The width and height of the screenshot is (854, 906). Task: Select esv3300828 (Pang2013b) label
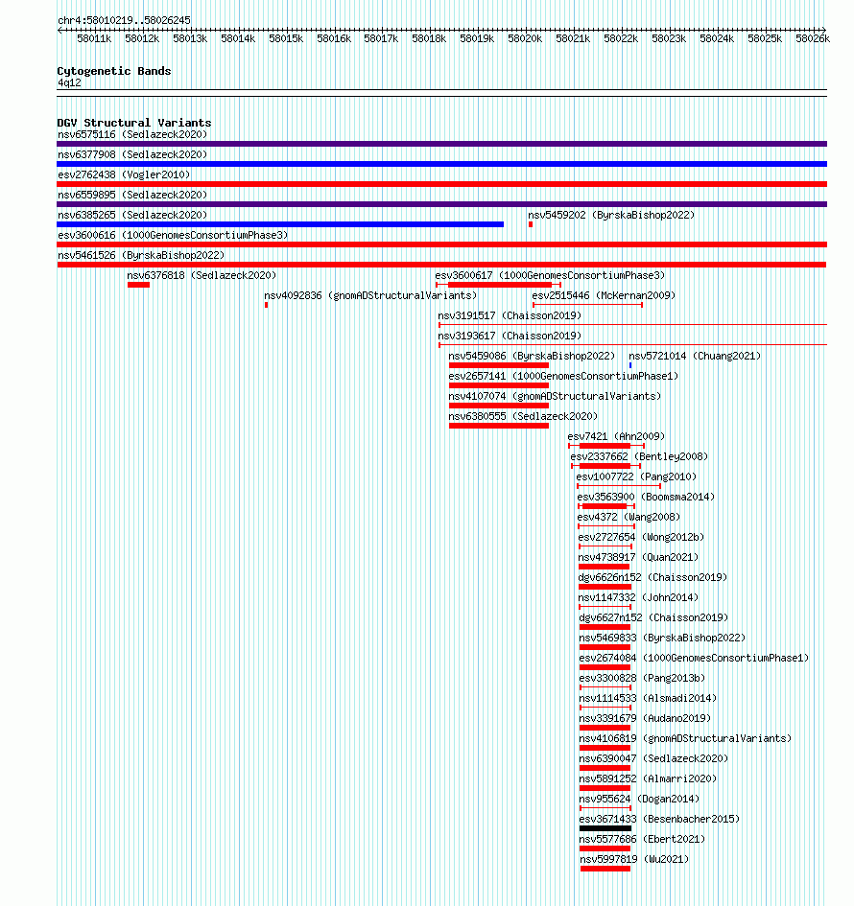click(642, 679)
